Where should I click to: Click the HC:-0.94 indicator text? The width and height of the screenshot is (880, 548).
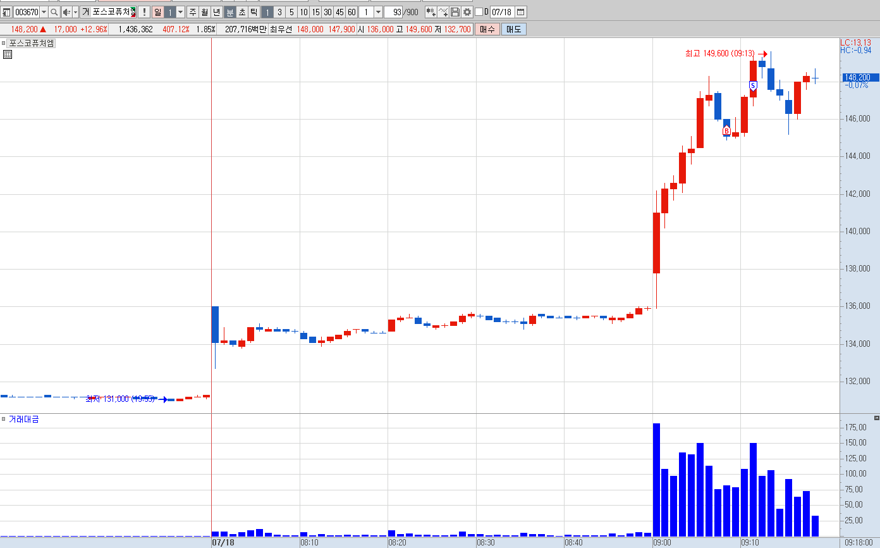click(x=855, y=50)
